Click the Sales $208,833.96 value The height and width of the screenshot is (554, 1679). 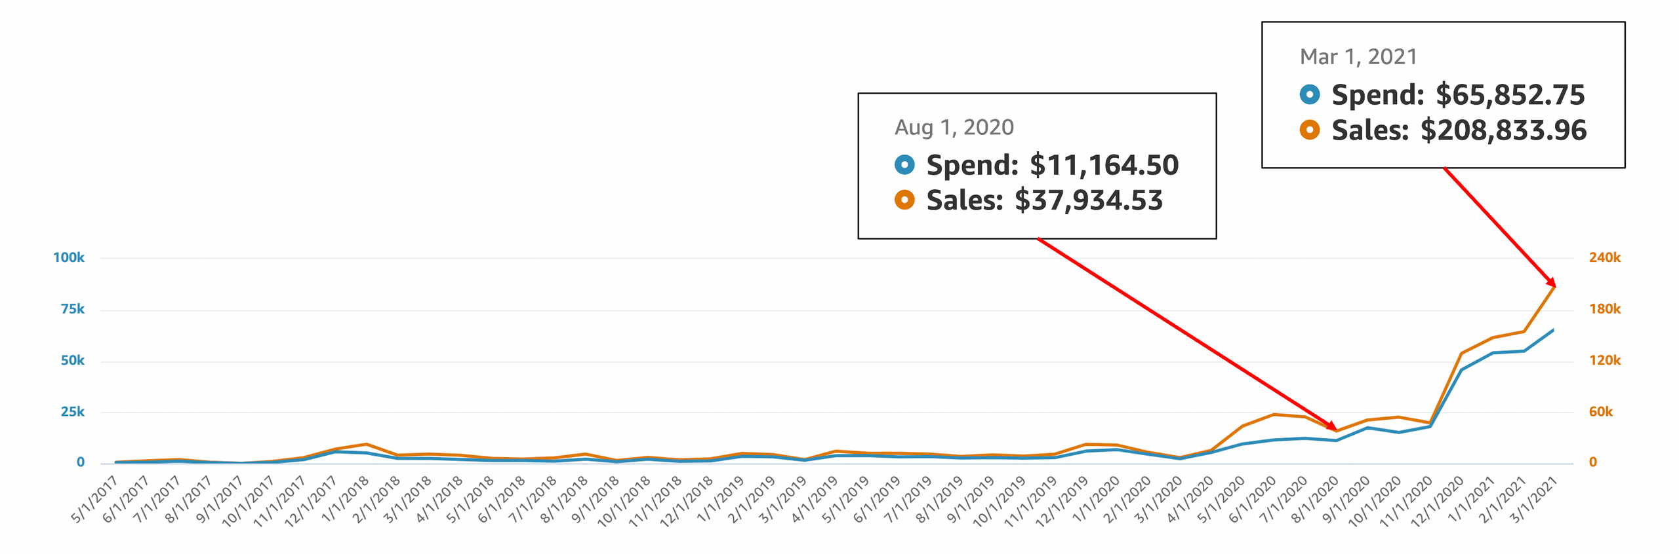point(1503,130)
